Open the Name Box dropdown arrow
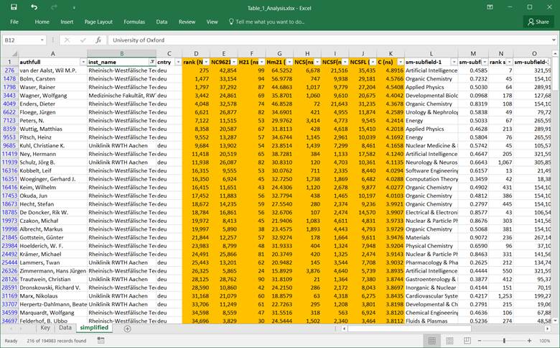Viewport: 560px width, 348px height. pos(42,40)
